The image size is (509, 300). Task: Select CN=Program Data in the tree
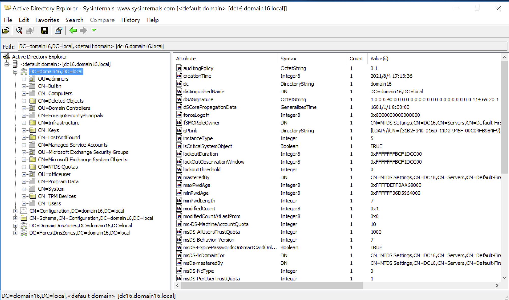pos(58,182)
